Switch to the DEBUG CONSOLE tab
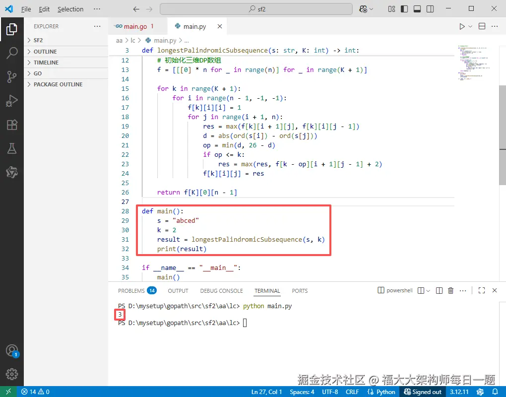The image size is (506, 397). coord(221,291)
